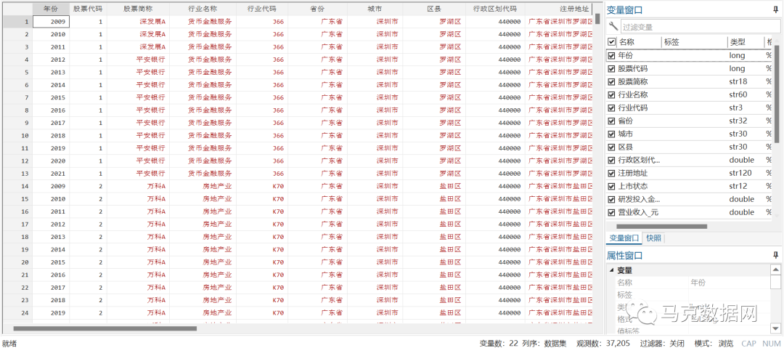Image resolution: width=784 pixels, height=348 pixels.
Task: Click the 模式: 浏览 status bar entry
Action: (714, 344)
